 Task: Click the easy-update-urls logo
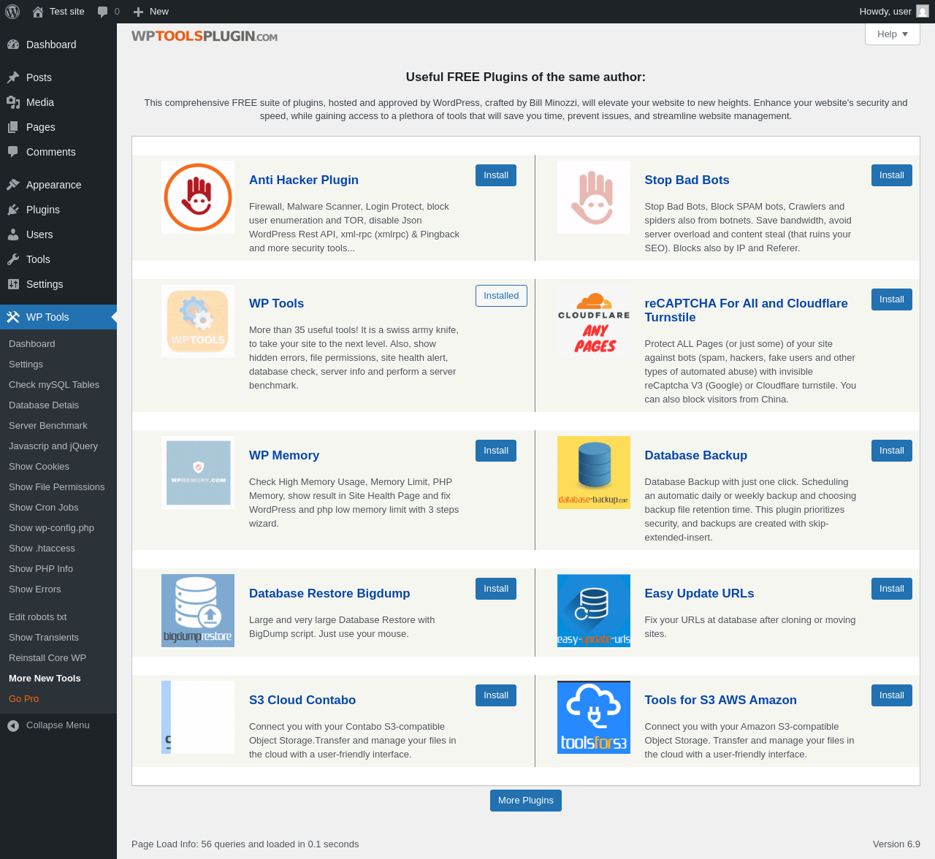(594, 611)
